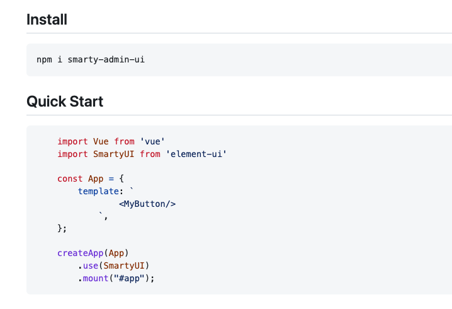452x309 pixels.
Task: Click the closing backtick of template string
Action: tap(101, 215)
